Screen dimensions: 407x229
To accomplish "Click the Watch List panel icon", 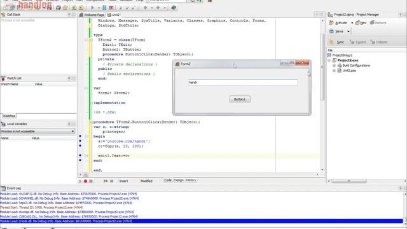I will [3, 78].
